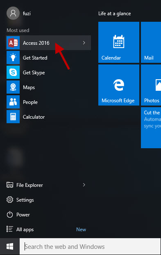Image resolution: width=161 pixels, height=255 pixels.
Task: Click the "Get Started" label text
Action: (35, 58)
